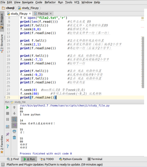Expand the Structure side panel

click(x=2, y=43)
